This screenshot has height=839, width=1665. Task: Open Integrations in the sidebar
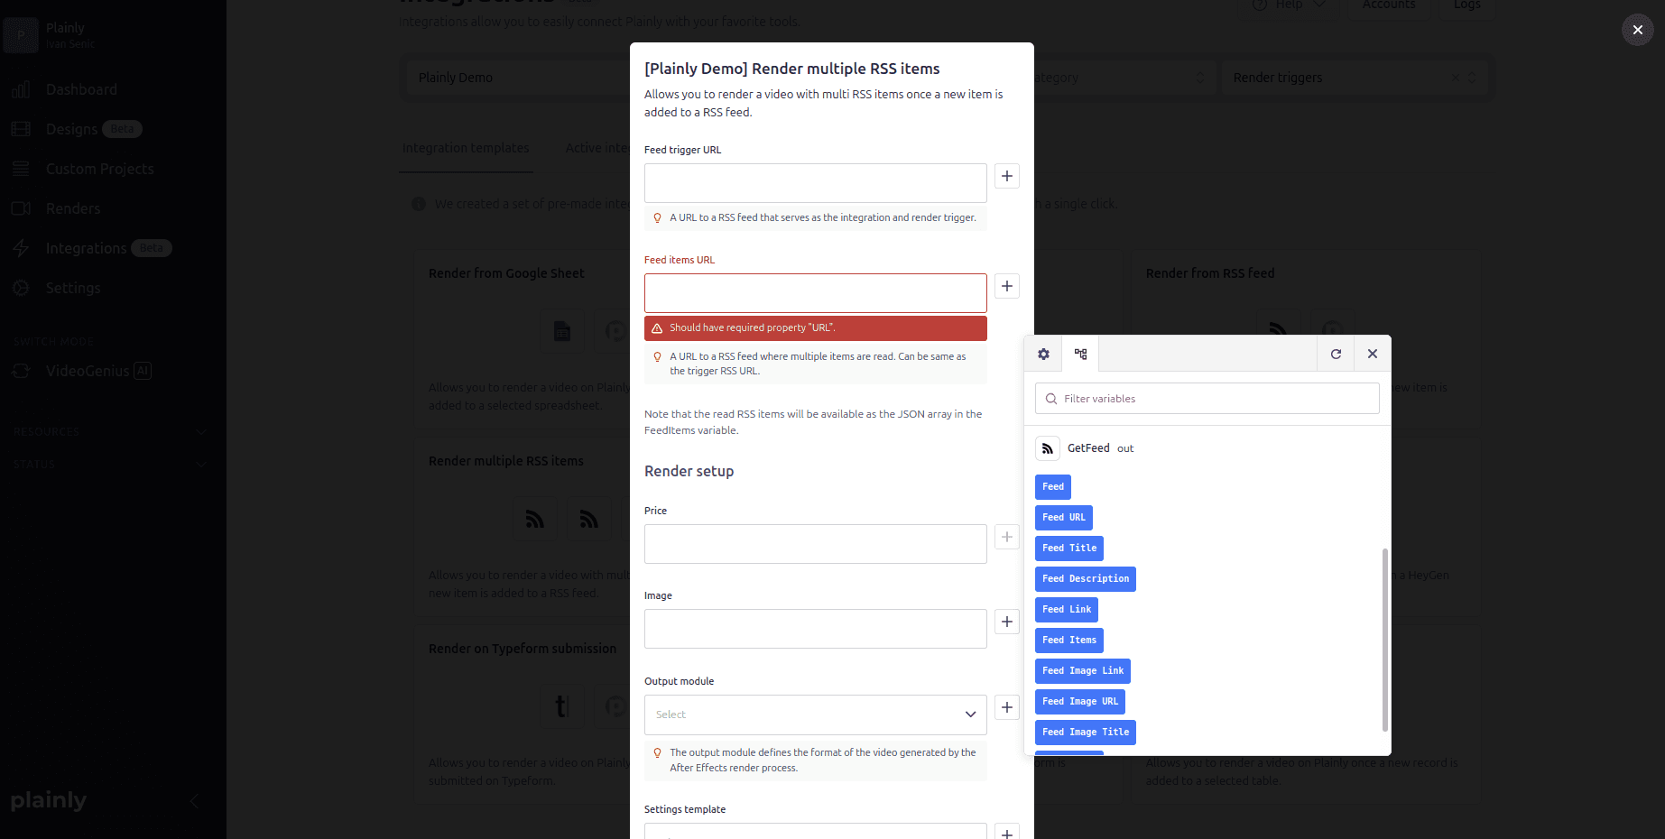(x=86, y=248)
